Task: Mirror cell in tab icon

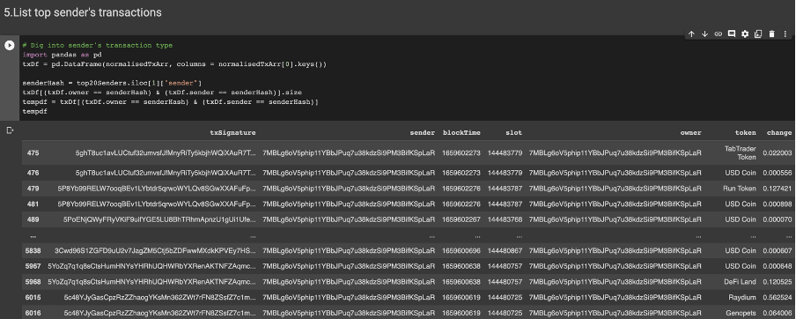Action: pyautogui.click(x=758, y=34)
